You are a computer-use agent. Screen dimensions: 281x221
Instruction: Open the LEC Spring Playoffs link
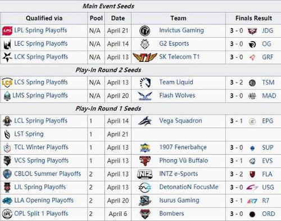point(41,44)
